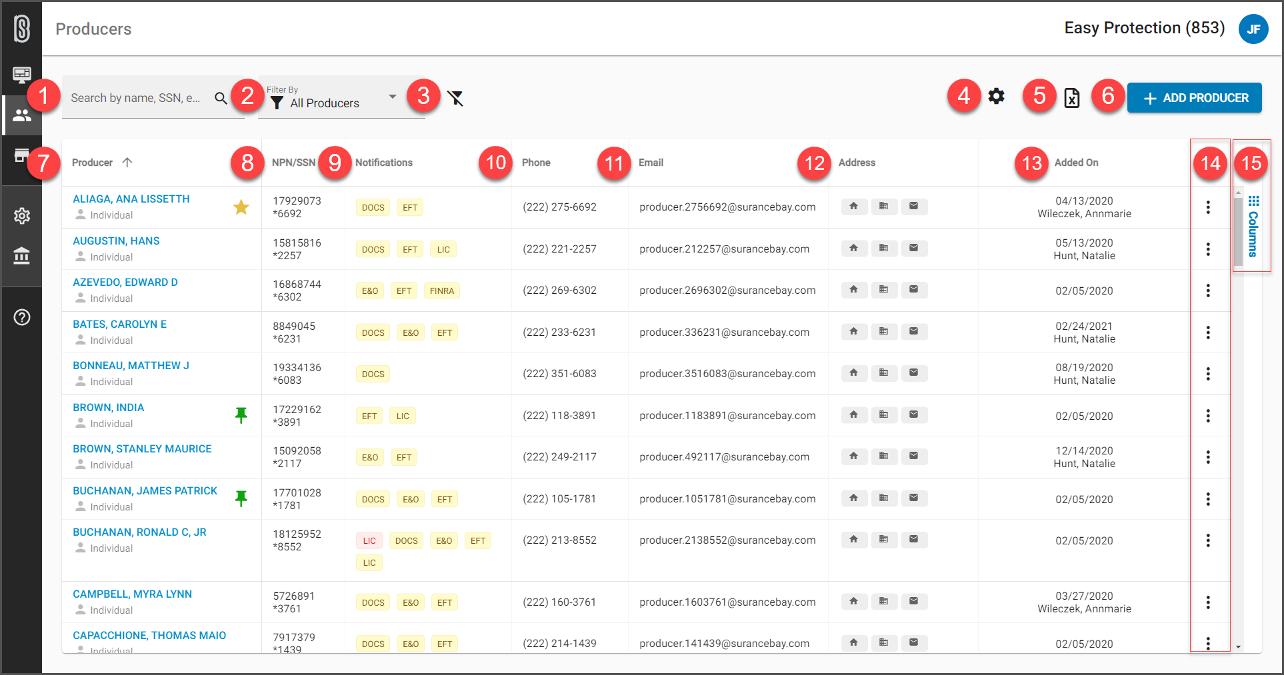Open producer CAPACCHIONE, THOMAS MAIO link
Image resolution: width=1284 pixels, height=675 pixels.
pyautogui.click(x=149, y=635)
